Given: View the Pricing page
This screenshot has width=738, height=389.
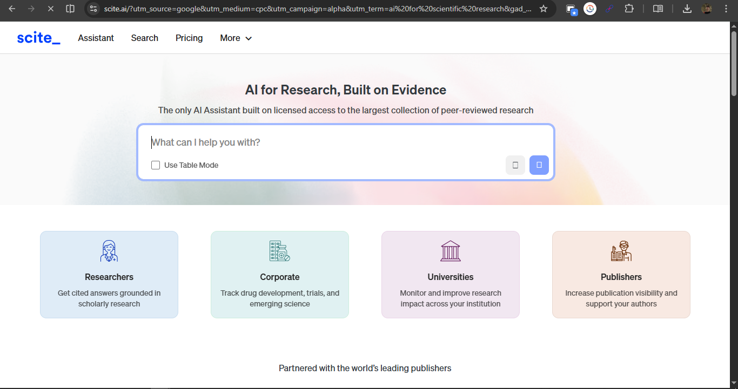Looking at the screenshot, I should 189,38.
